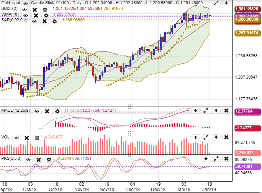Viewport: 262px width, 193px height.
Task: Move the main chart panel down
Action: coord(226,3)
